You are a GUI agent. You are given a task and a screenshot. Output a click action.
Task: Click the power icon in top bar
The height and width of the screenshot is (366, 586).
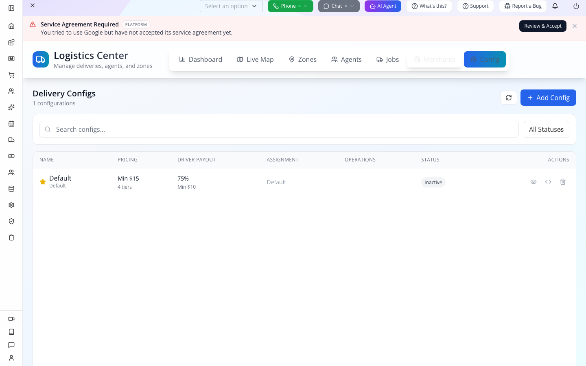[x=576, y=6]
